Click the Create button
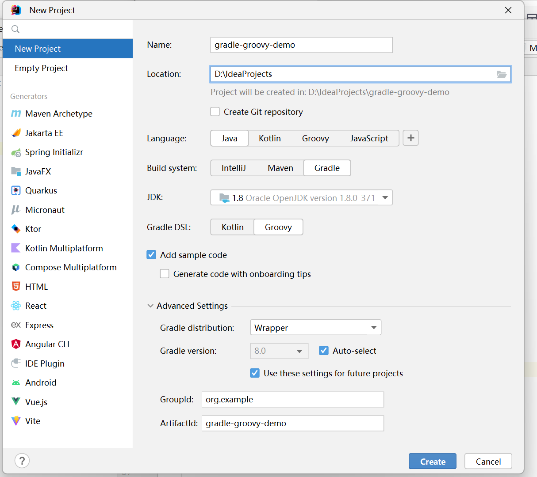Screen dimensions: 537x477 coord(433,461)
